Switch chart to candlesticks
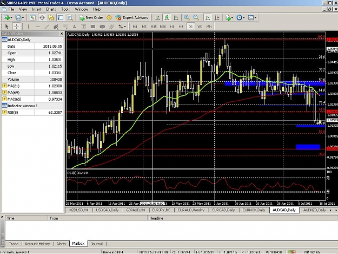 (167, 18)
